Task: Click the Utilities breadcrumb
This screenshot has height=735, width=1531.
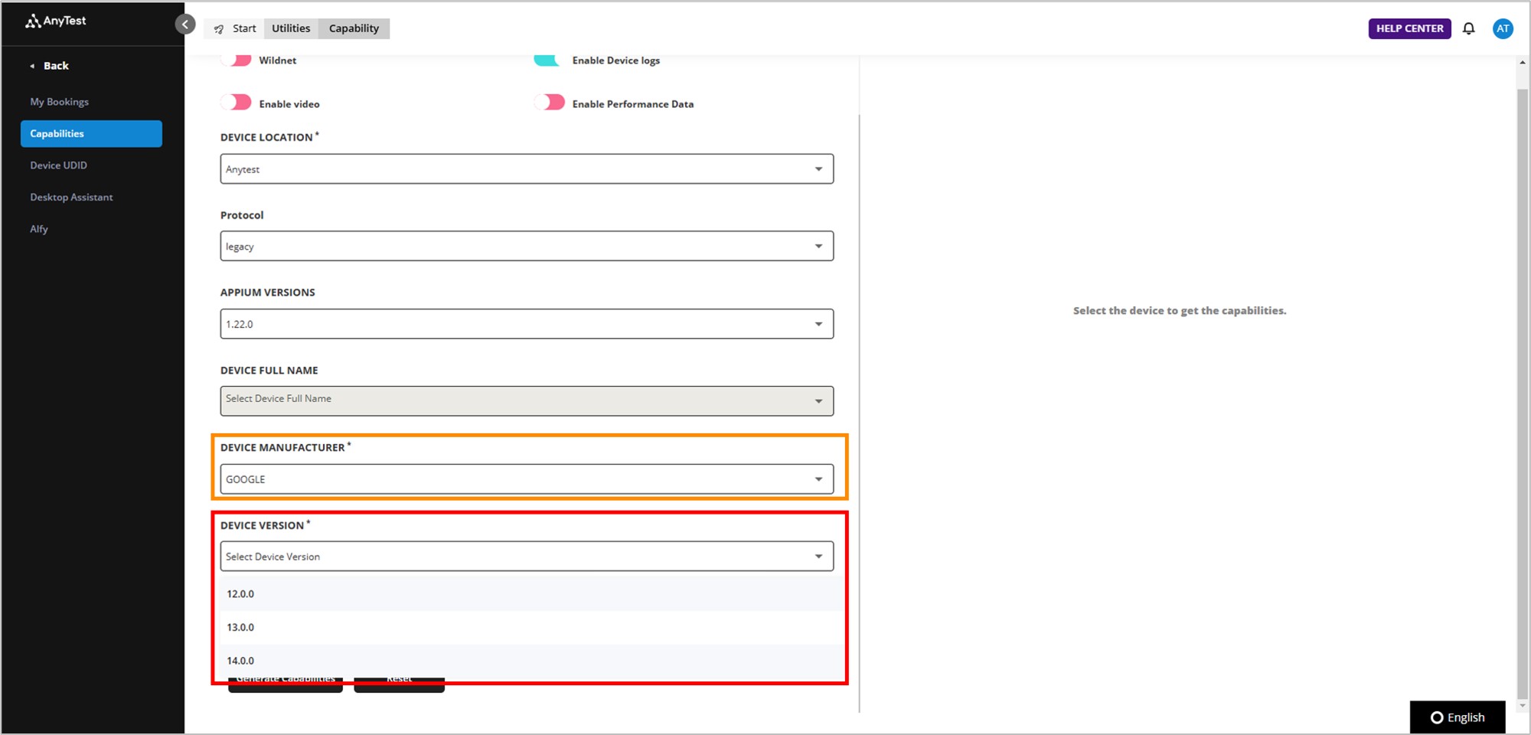Action: pos(291,28)
